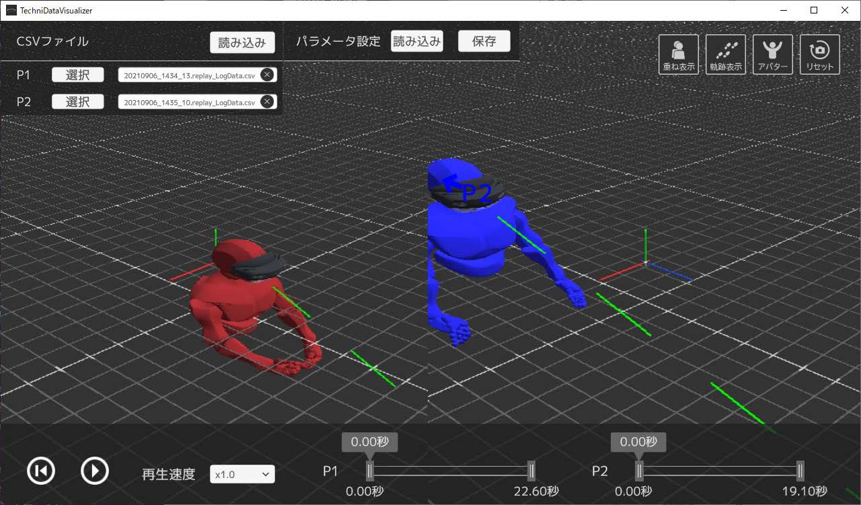Toggle the overlay display (重ね表示) icon
Screen dimensions: 861x505
(678, 54)
